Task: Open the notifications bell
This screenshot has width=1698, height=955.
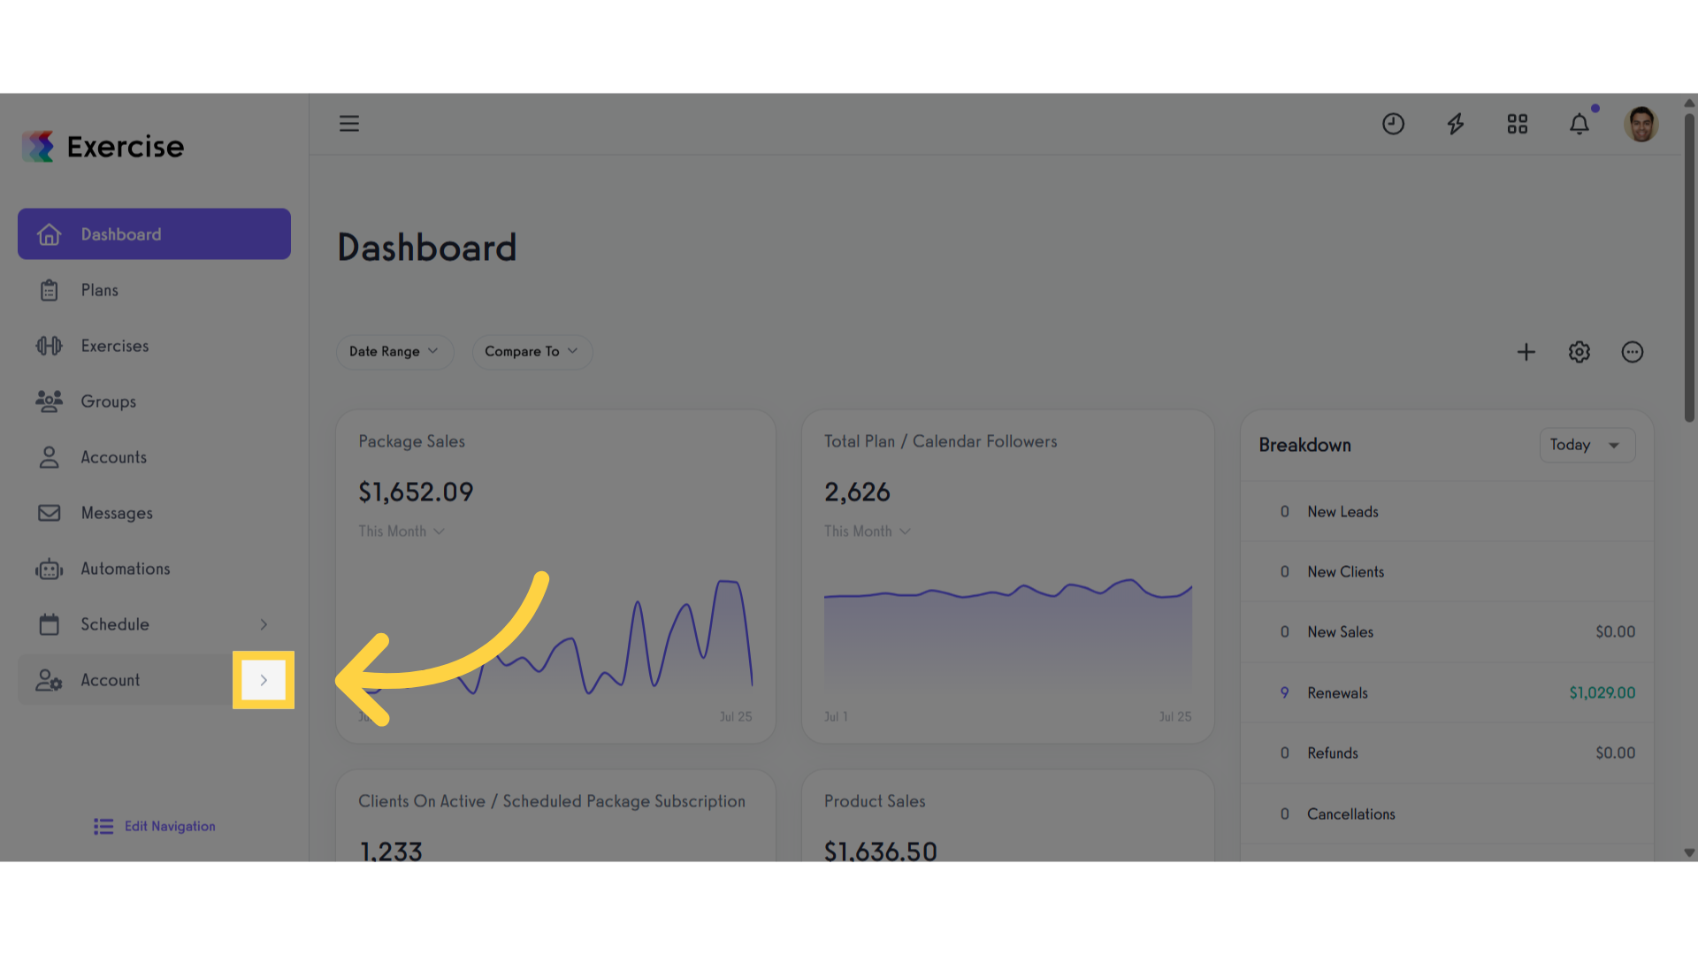Action: point(1579,125)
